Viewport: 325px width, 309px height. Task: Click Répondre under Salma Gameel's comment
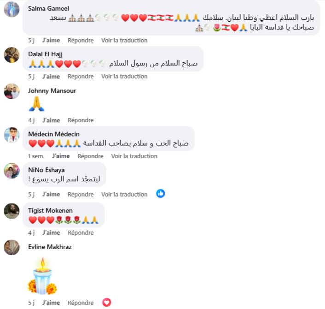[81, 40]
